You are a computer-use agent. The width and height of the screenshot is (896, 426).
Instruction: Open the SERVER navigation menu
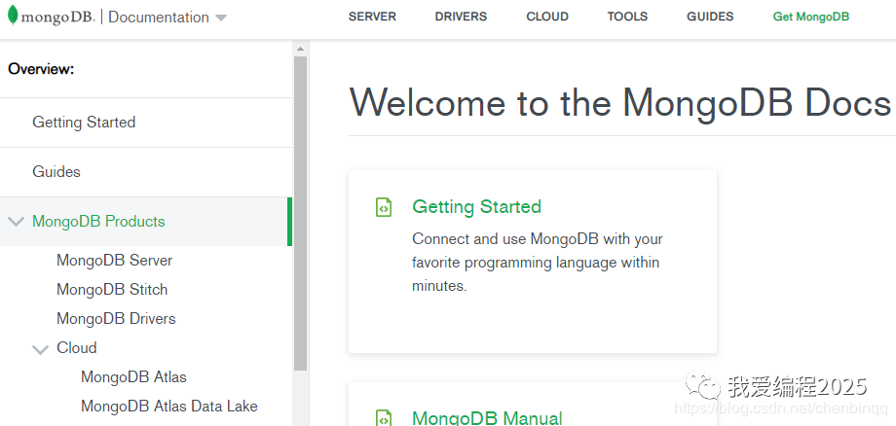[x=372, y=18]
